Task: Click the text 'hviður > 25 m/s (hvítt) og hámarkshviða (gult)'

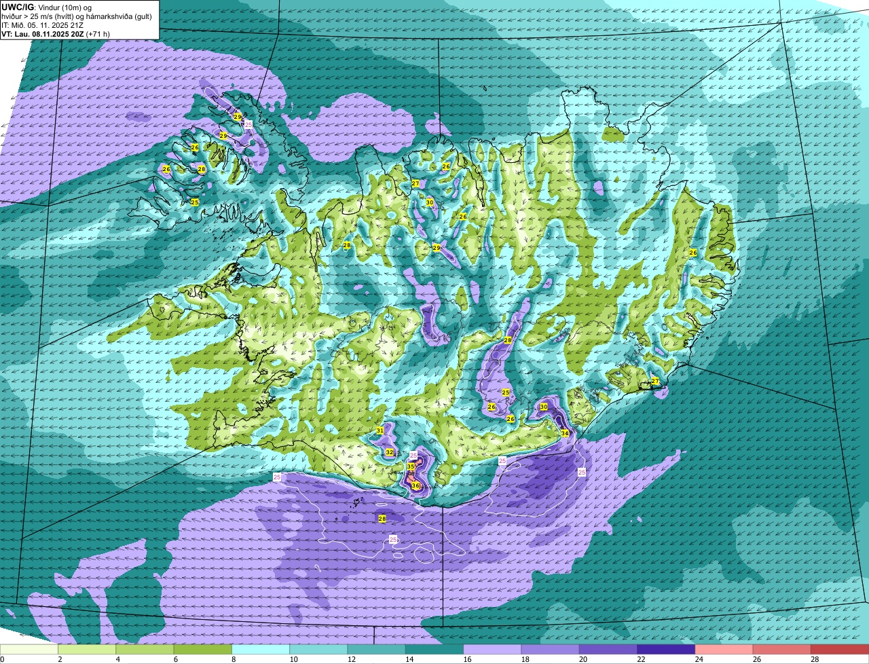Action: click(76, 16)
